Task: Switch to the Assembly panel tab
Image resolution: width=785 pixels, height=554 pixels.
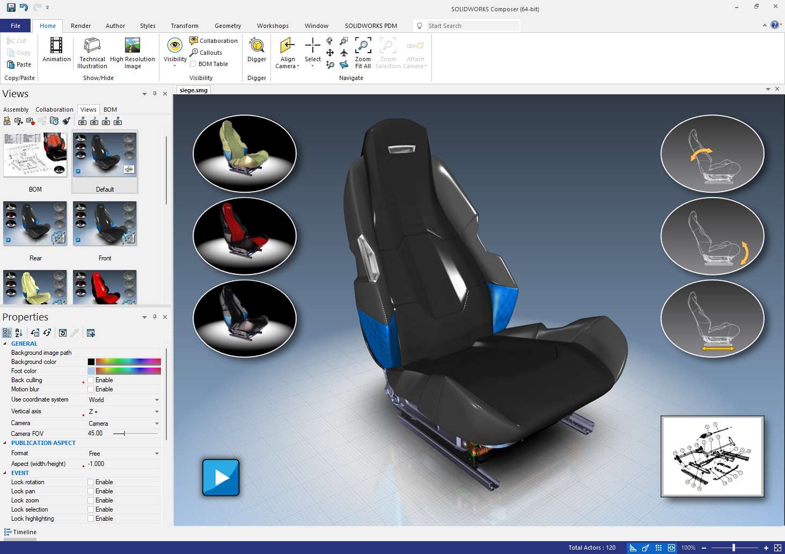Action: (16, 110)
